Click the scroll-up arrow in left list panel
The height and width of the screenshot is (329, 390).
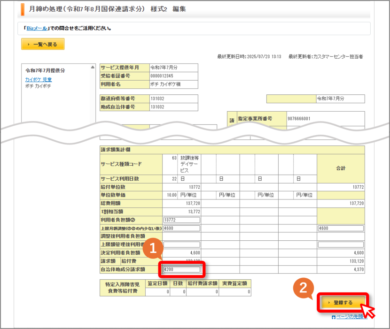93,67
